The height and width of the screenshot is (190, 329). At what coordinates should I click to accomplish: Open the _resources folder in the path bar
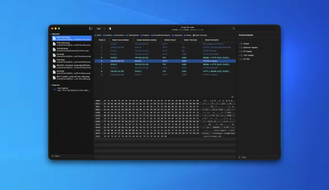tap(177, 35)
